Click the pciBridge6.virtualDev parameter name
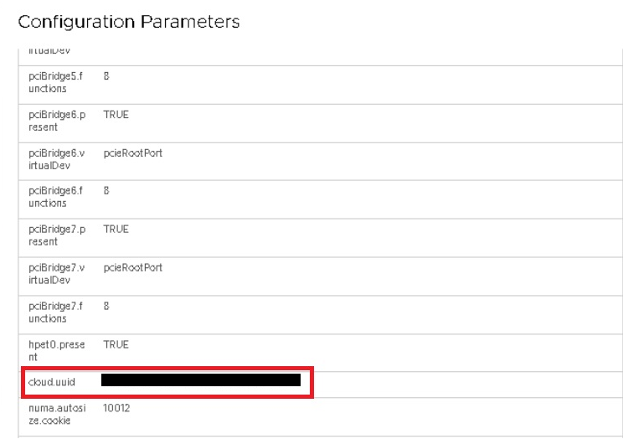Image resolution: width=623 pixels, height=439 pixels. click(56, 159)
